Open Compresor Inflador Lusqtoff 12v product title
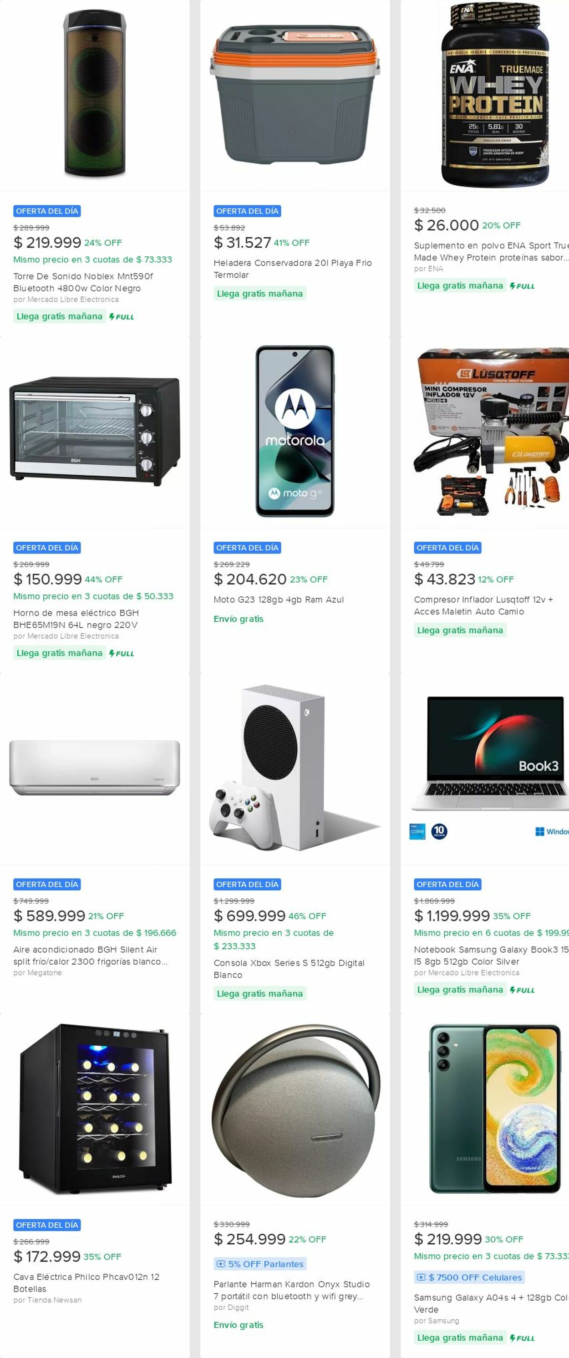This screenshot has width=569, height=1358. pyautogui.click(x=483, y=606)
